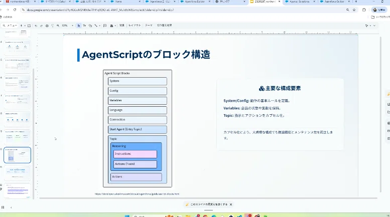Reload the page with refresh icon
390x217 pixels.
(x=15, y=10)
